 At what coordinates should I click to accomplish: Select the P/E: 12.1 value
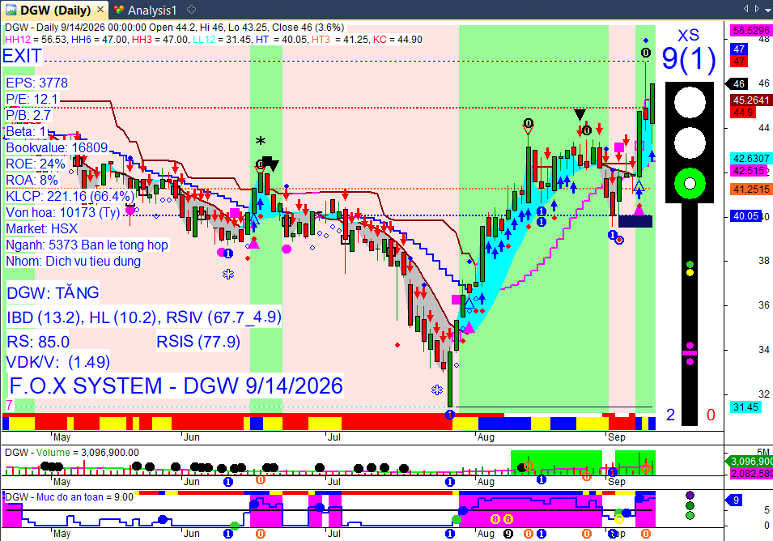point(32,99)
